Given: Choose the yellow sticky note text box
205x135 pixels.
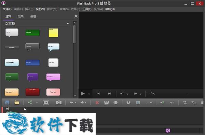Looking at the screenshot, I should pos(53,33).
